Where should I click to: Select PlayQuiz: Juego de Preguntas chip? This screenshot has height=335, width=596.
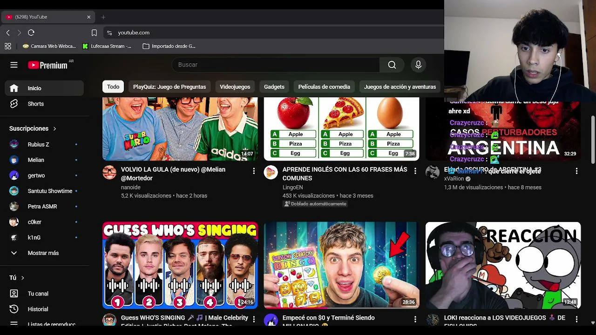click(x=169, y=87)
